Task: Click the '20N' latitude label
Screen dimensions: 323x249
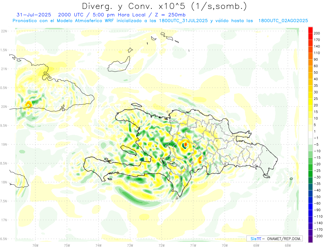Action: [4, 107]
